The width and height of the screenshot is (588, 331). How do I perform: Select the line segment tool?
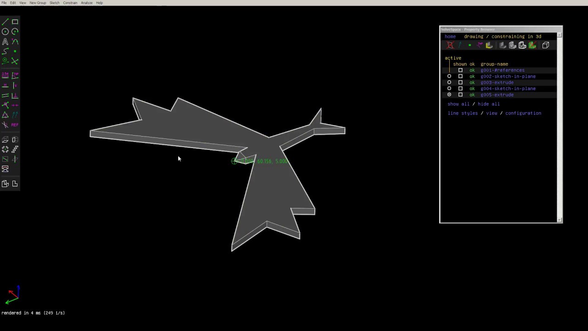[x=5, y=22]
